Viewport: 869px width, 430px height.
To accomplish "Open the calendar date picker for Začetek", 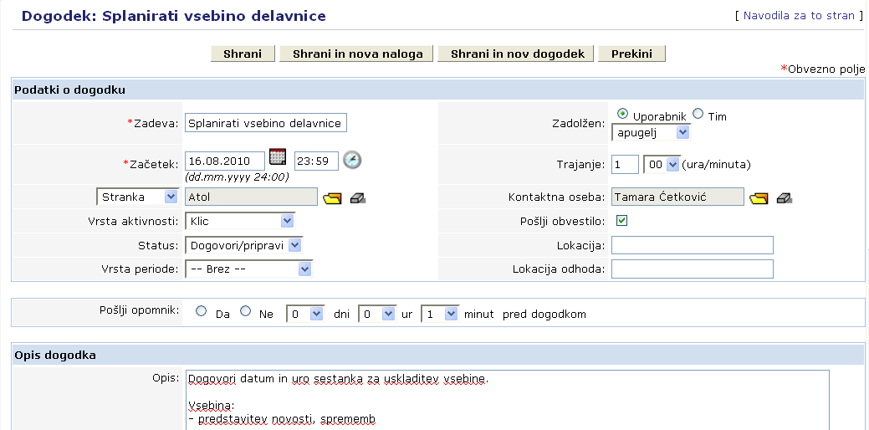I will coord(279,158).
